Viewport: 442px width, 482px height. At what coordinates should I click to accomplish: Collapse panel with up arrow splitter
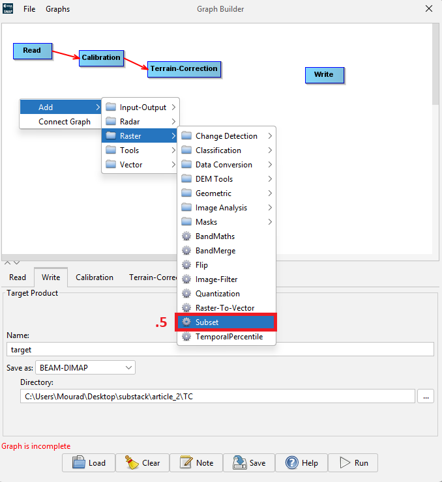7,263
